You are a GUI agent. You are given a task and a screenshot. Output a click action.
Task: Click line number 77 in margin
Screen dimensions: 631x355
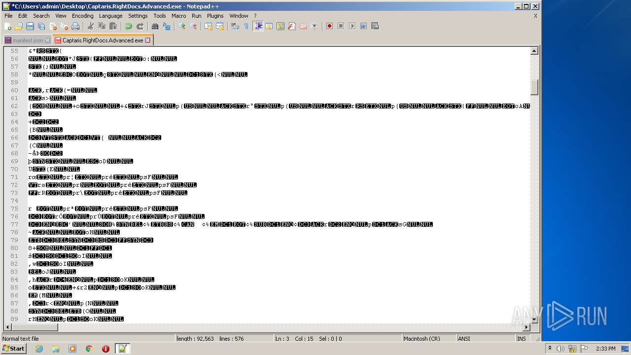(x=14, y=224)
